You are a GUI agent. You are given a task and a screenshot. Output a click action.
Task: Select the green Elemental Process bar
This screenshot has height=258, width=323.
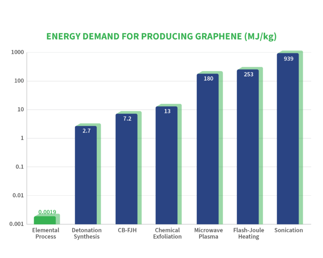tap(45, 220)
